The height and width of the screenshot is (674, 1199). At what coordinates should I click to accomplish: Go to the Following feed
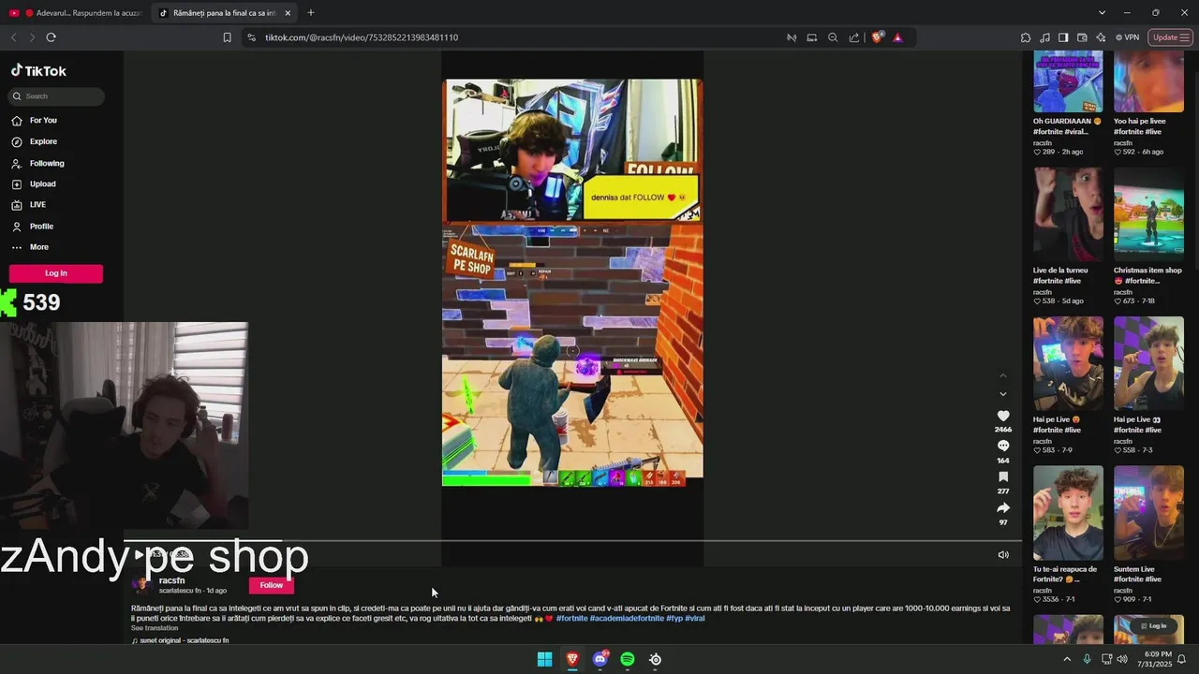[x=38, y=164]
